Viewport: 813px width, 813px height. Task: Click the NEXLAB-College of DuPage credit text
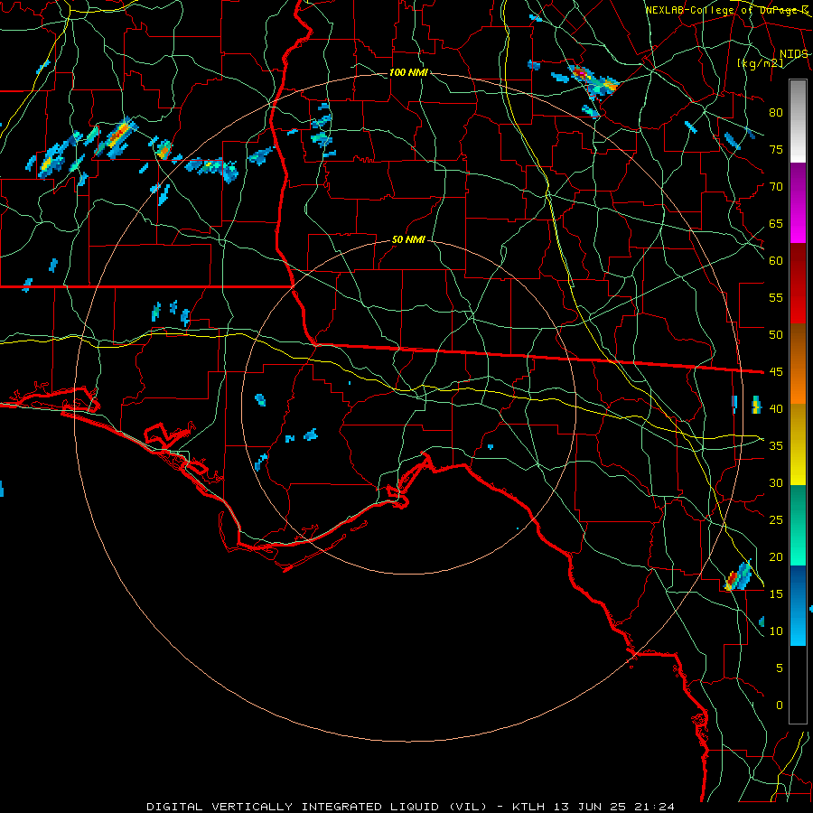click(x=727, y=10)
